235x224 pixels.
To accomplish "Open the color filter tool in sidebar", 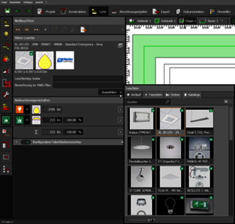I will (x=6, y=59).
